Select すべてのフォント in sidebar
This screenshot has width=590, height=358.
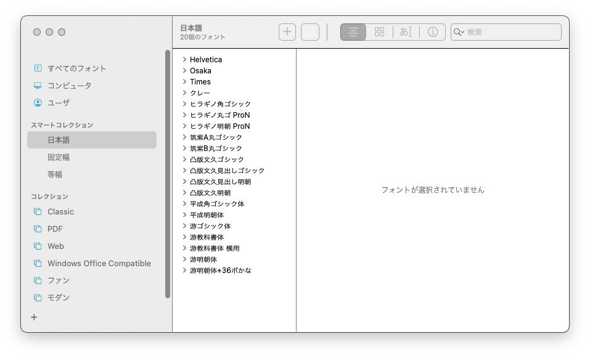(x=92, y=68)
